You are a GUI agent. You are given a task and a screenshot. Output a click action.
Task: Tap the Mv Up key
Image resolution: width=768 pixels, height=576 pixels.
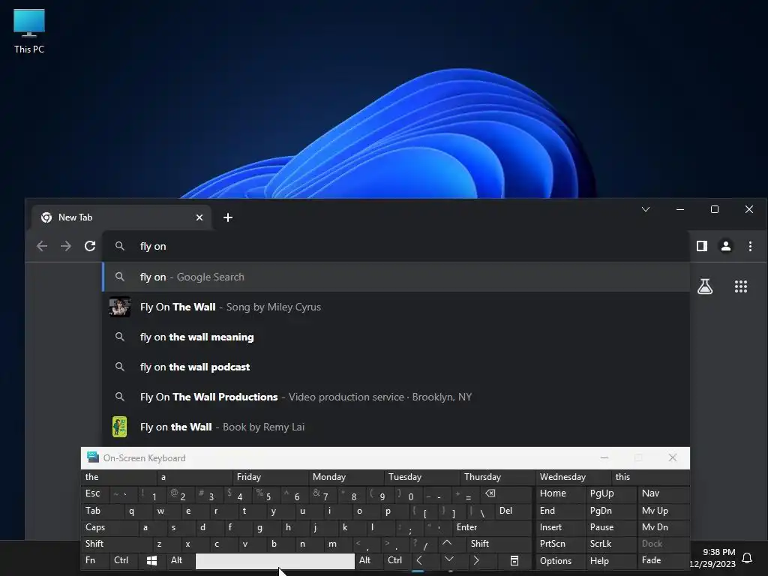[x=663, y=511]
